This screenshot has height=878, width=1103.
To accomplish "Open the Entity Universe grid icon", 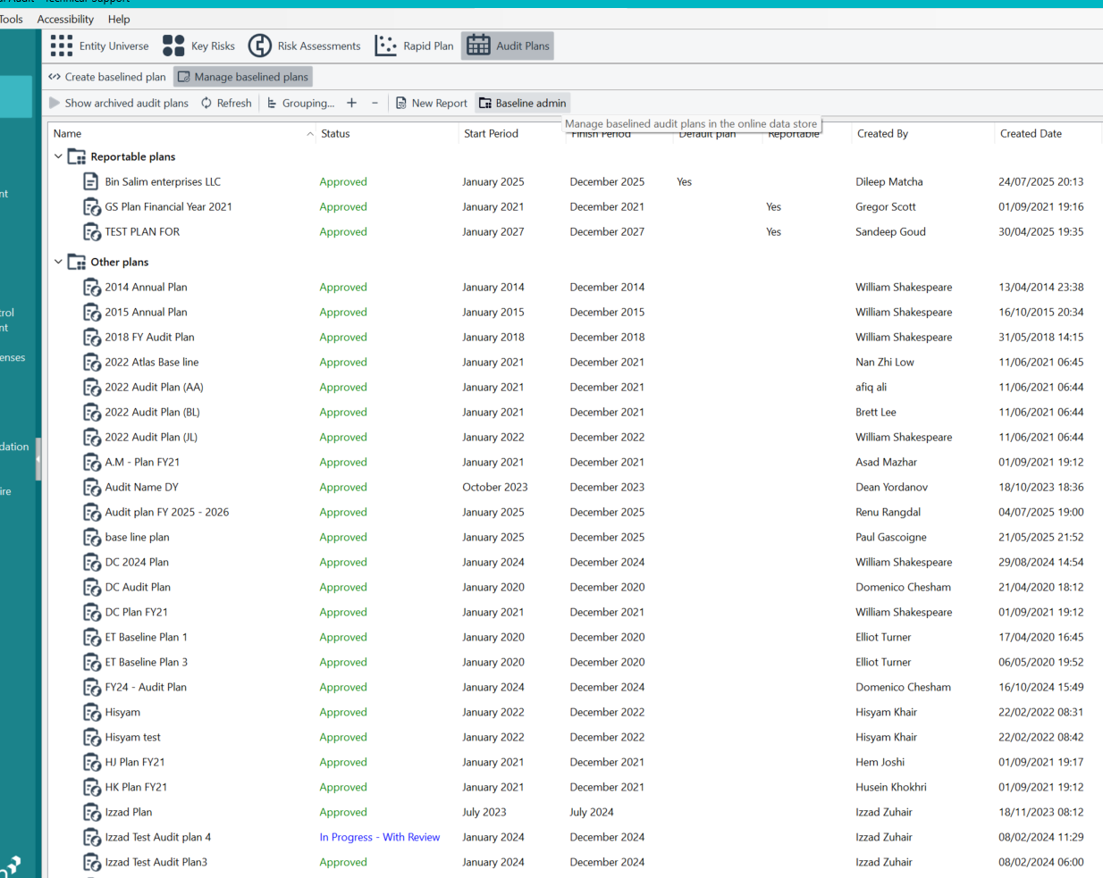I will [61, 46].
